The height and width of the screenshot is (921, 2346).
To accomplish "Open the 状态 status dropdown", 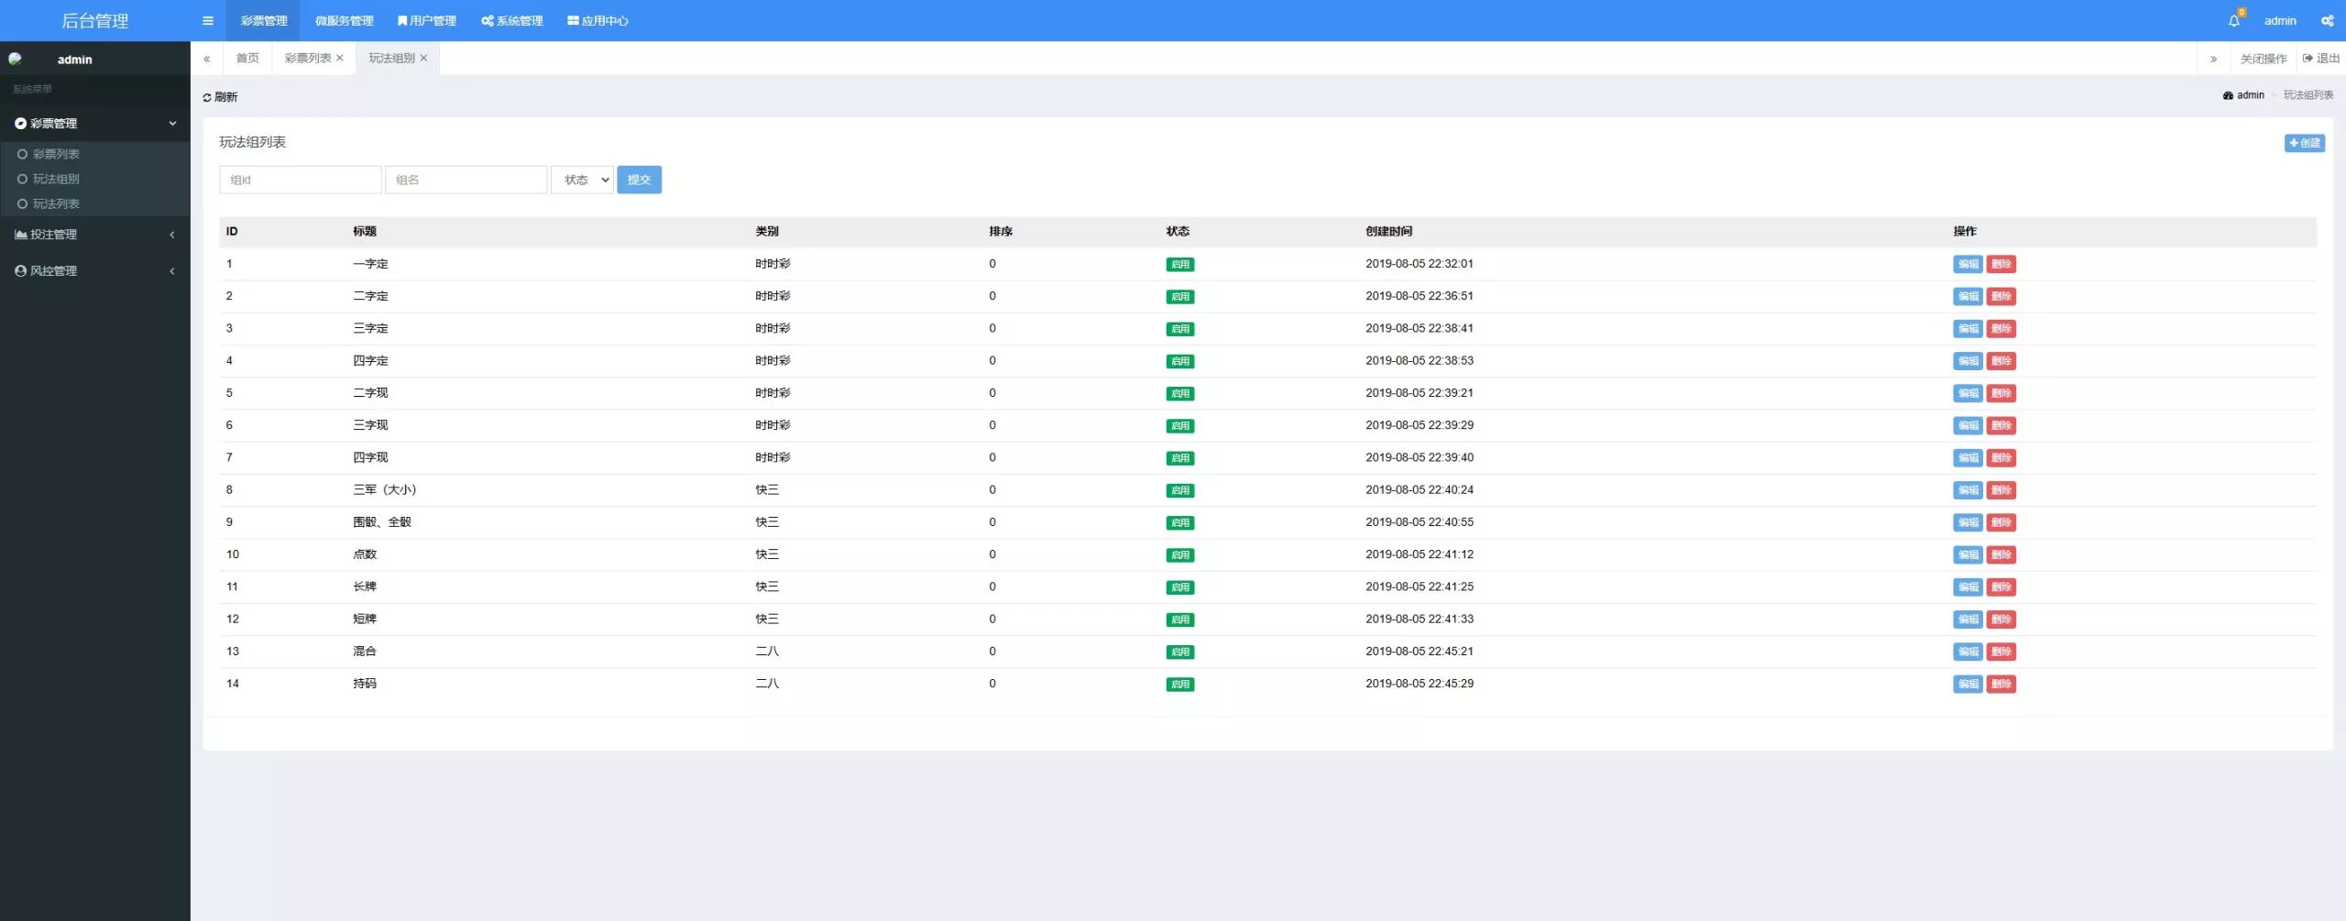I will coord(582,180).
